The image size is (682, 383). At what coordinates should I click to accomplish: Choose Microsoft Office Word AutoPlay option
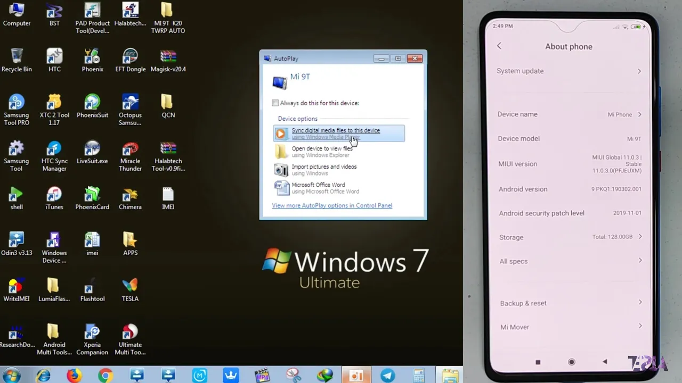pos(339,188)
